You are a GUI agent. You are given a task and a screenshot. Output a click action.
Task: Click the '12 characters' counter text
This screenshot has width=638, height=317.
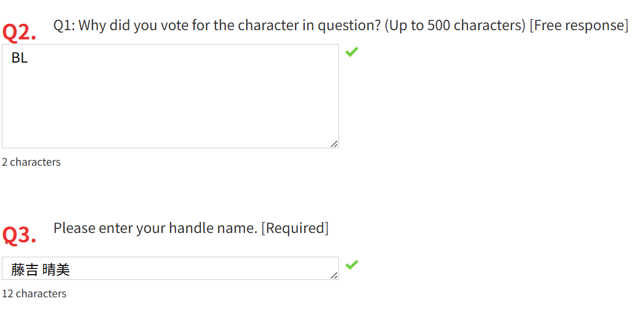click(x=34, y=294)
